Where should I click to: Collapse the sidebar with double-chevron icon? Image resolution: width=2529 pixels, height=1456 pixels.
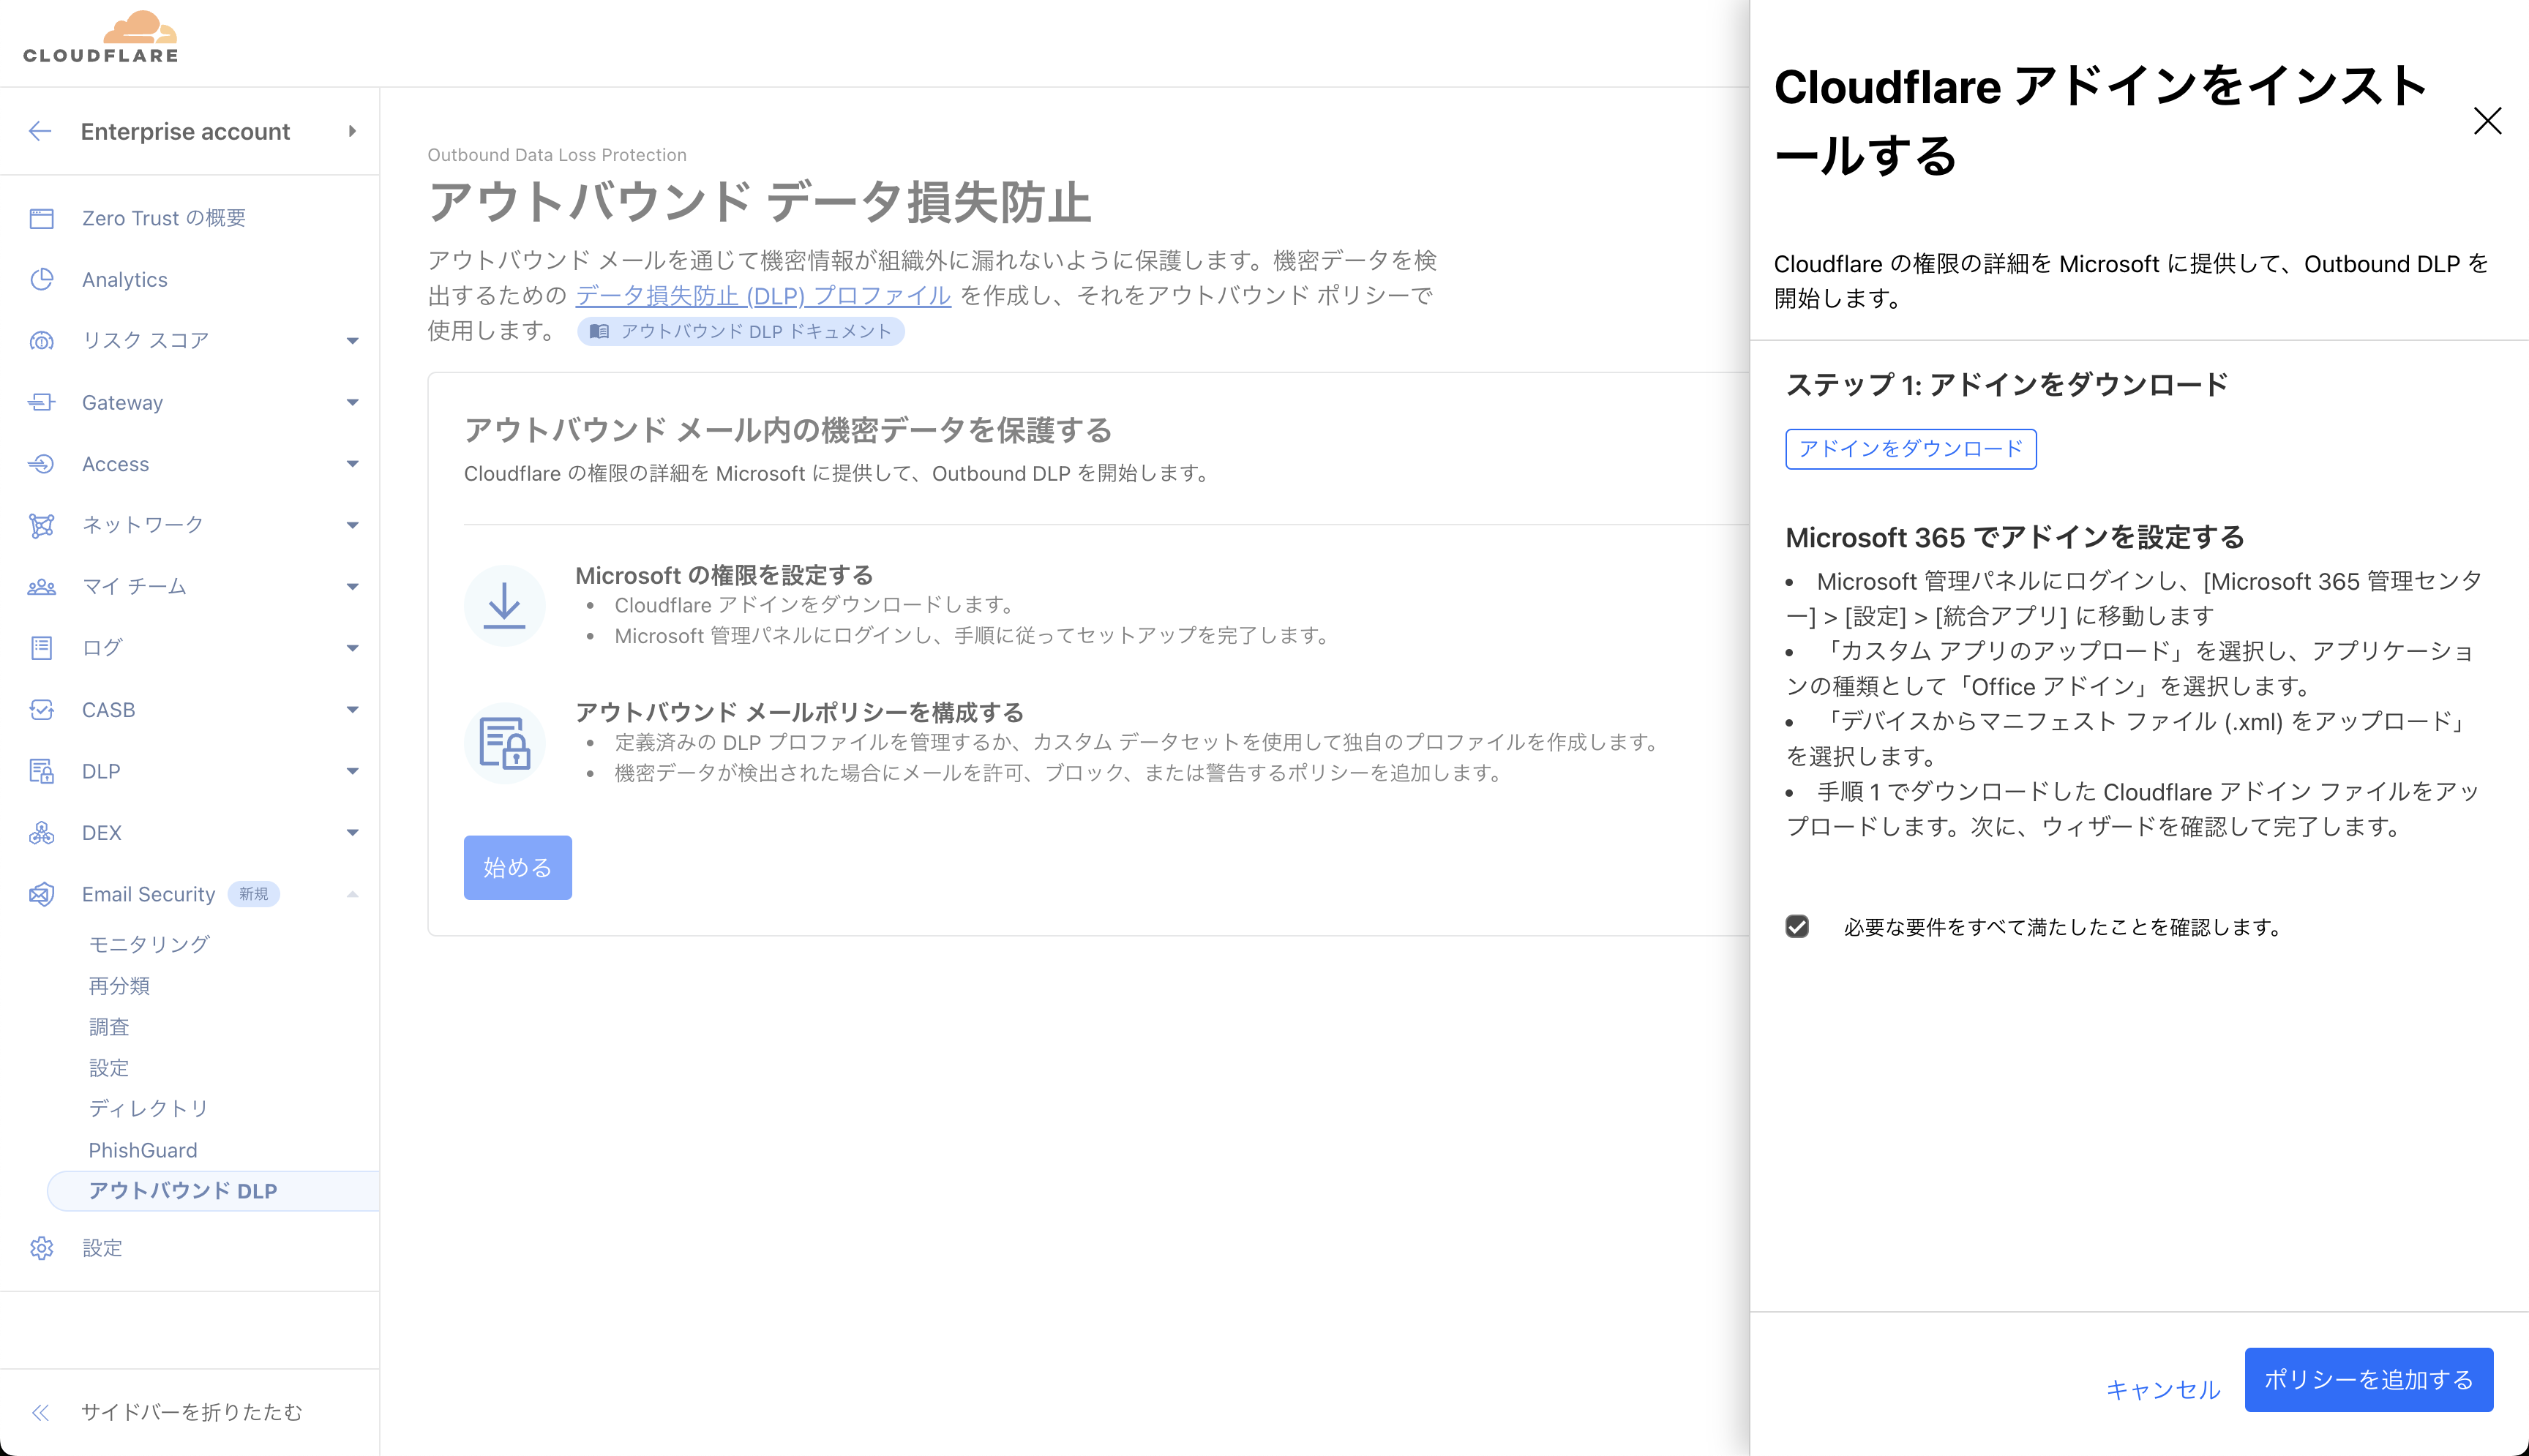pyautogui.click(x=40, y=1412)
